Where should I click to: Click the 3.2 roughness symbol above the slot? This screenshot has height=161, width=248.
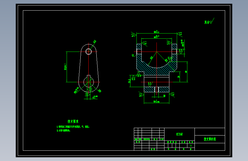coord(150,84)
